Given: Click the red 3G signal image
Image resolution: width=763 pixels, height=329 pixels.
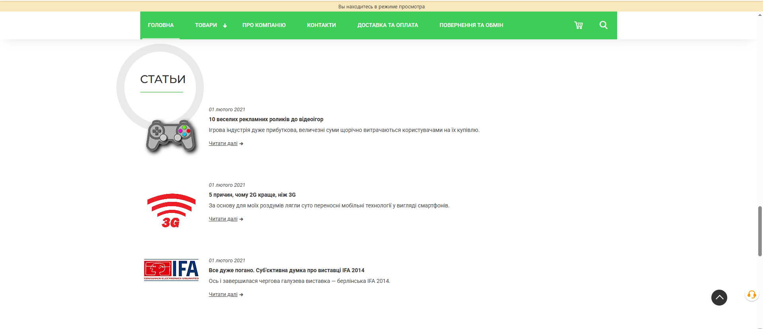Looking at the screenshot, I should (x=171, y=211).
